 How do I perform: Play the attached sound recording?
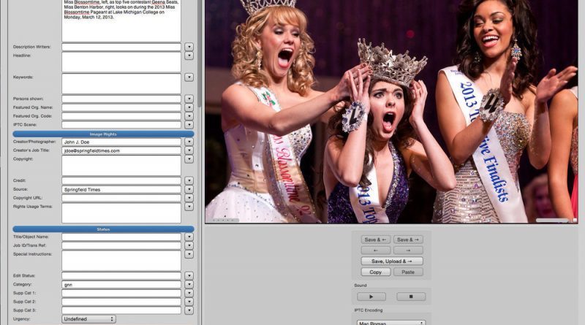pyautogui.click(x=371, y=297)
